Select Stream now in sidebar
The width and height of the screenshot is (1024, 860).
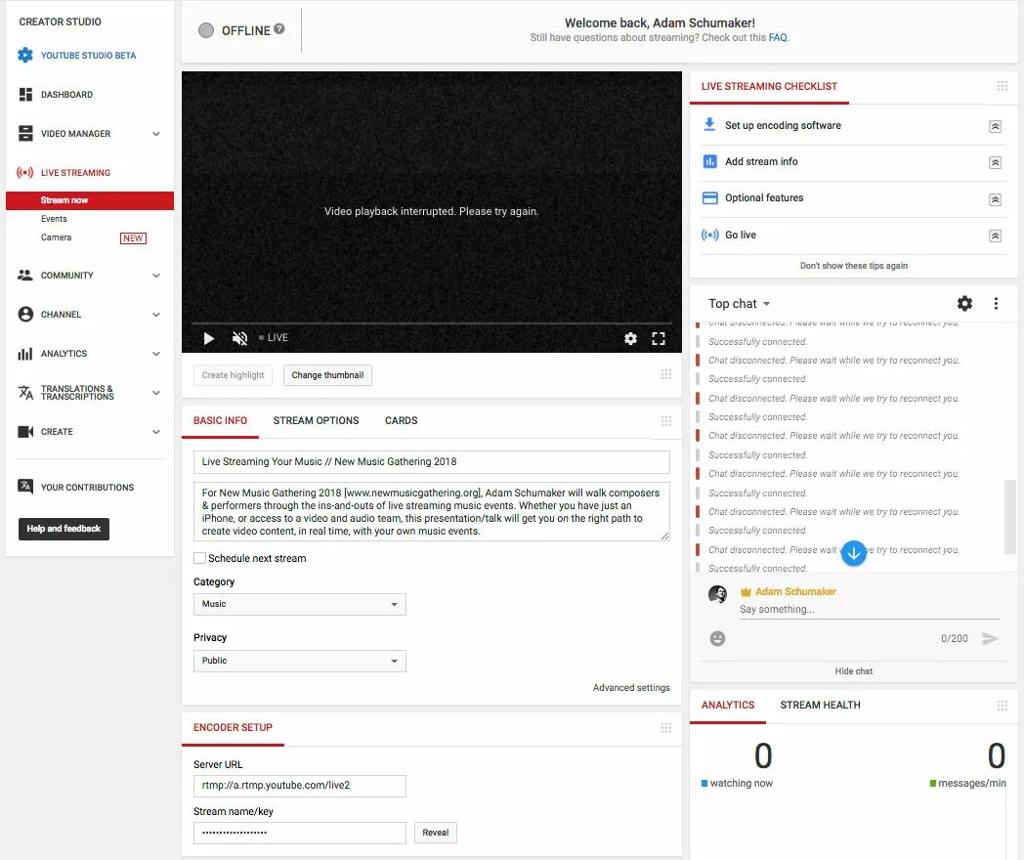(x=90, y=200)
